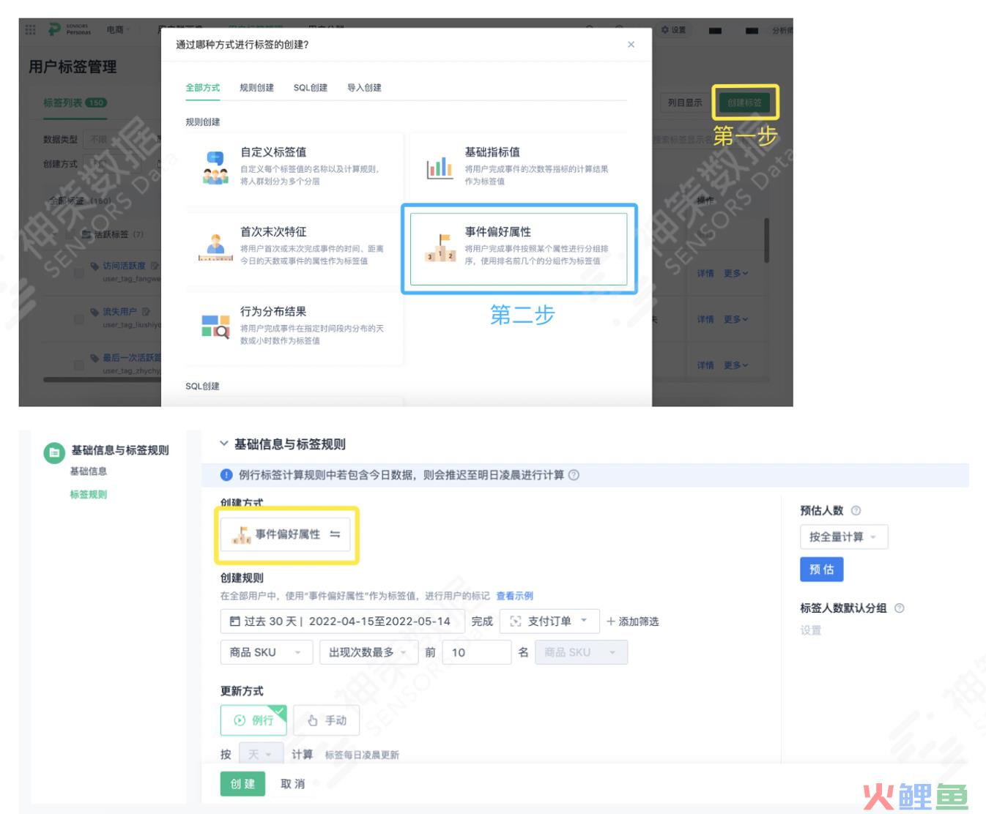The width and height of the screenshot is (986, 814).
Task: Open the 支付订单 event dropdown
Action: 549,621
